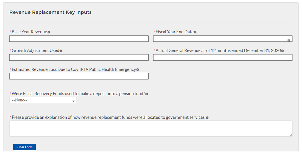Image resolution: width=302 pixels, height=154 pixels.
Task: Click info icon beside Base Year Revenue
Action: (49, 32)
